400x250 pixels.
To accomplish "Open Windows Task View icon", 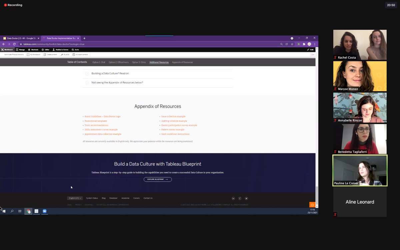I will tap(20, 211).
